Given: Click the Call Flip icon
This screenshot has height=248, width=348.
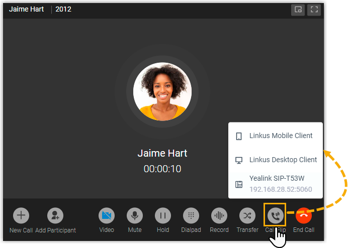Looking at the screenshot, I should click(276, 215).
